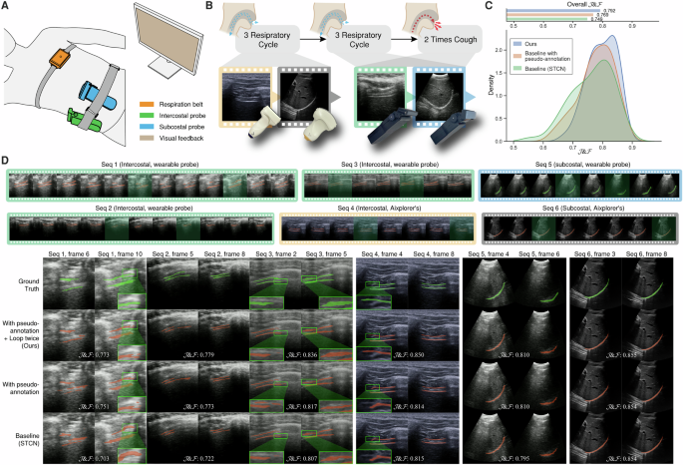Click the ultrasound image in the gray film frame
683x465 pixels.
click(303, 97)
